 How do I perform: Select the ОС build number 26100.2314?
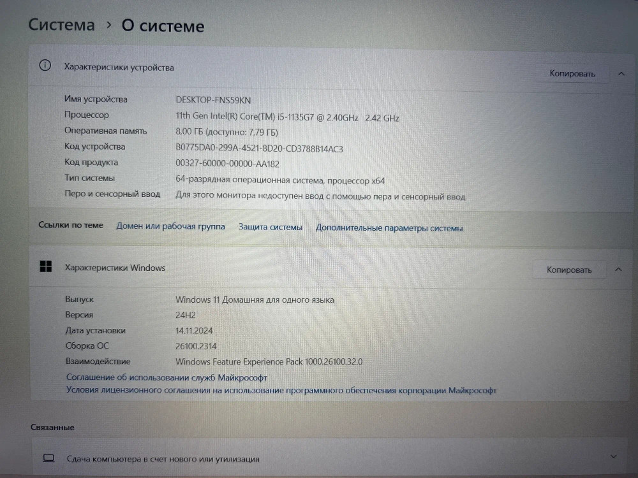point(196,345)
